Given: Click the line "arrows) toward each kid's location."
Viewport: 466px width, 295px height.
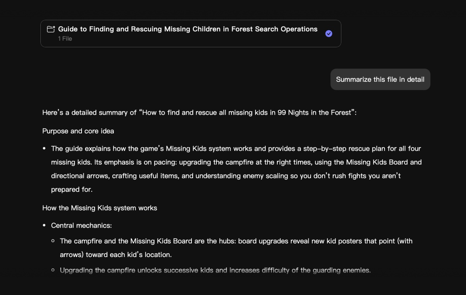Looking at the screenshot, I should 115,255.
